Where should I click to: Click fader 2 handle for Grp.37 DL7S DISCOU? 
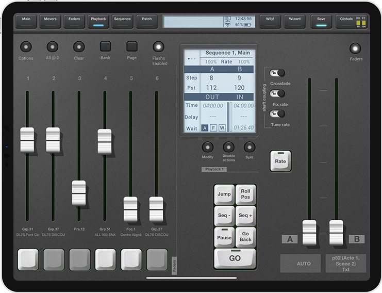click(53, 140)
